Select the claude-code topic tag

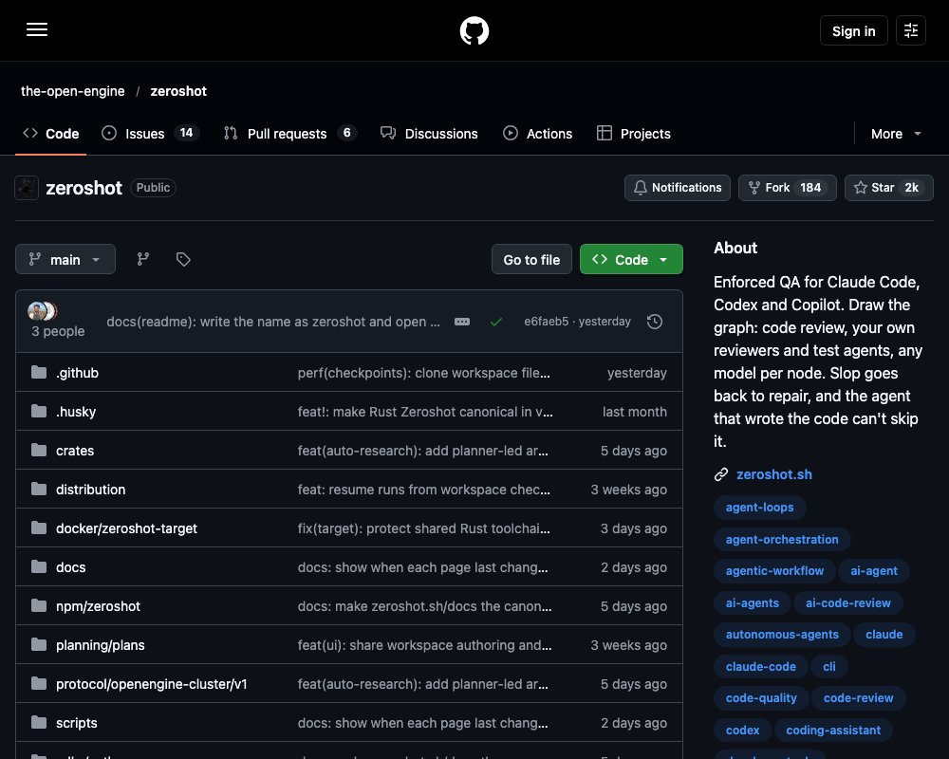pos(761,666)
